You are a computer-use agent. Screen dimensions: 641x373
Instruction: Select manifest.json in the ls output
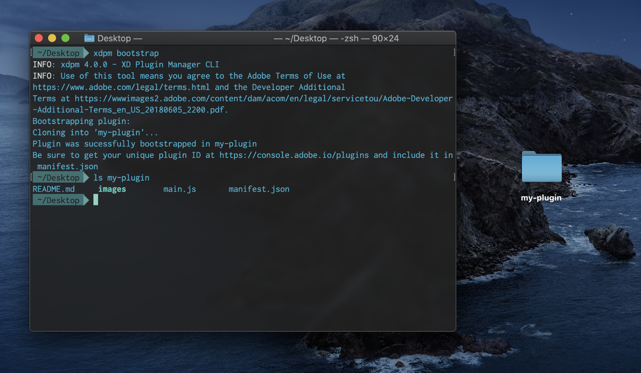pos(259,189)
